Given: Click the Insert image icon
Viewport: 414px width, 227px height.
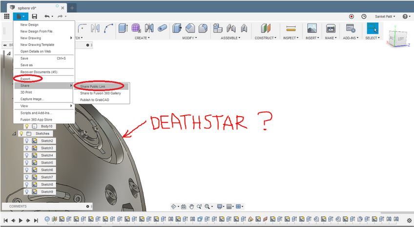Looking at the screenshot, I should tap(311, 28).
